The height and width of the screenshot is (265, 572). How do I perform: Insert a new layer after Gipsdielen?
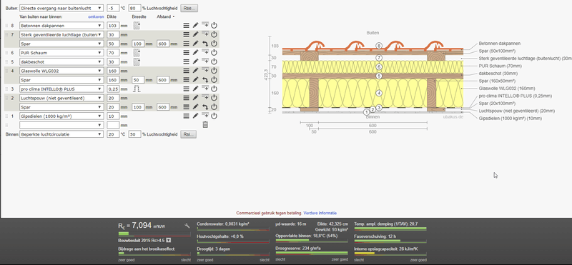(x=205, y=116)
